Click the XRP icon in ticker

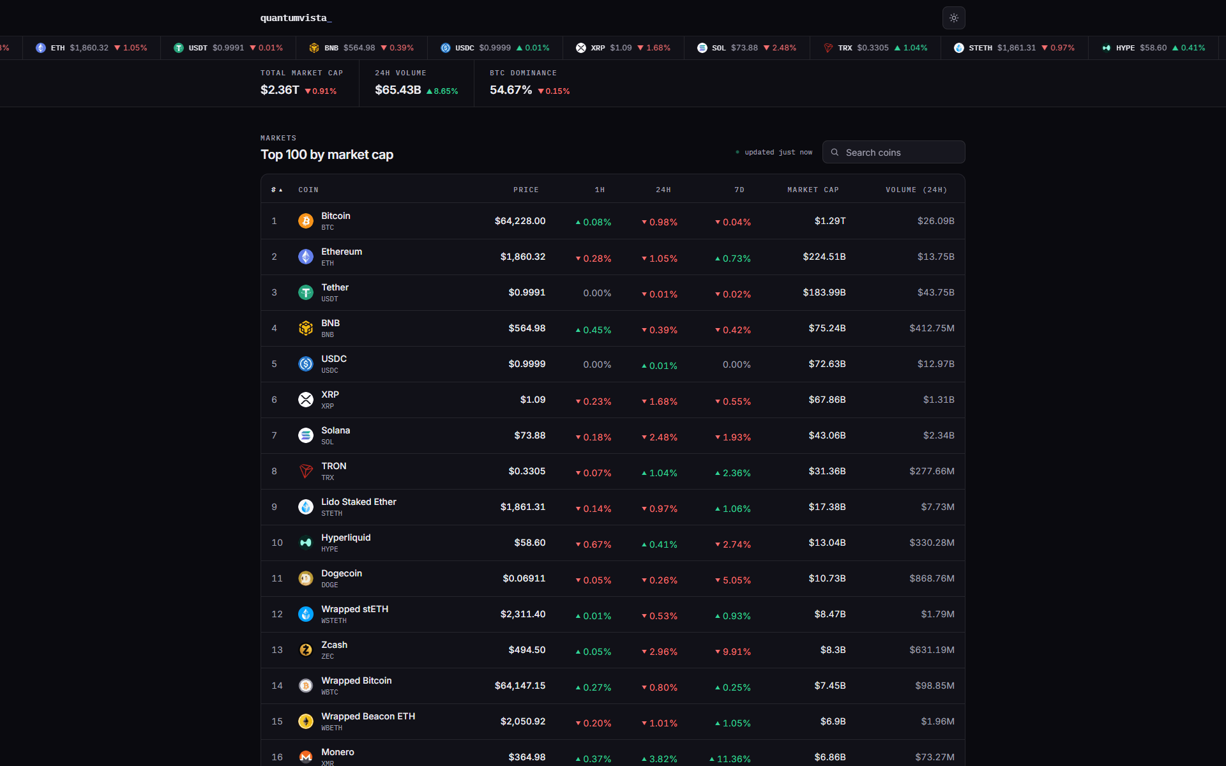(581, 48)
